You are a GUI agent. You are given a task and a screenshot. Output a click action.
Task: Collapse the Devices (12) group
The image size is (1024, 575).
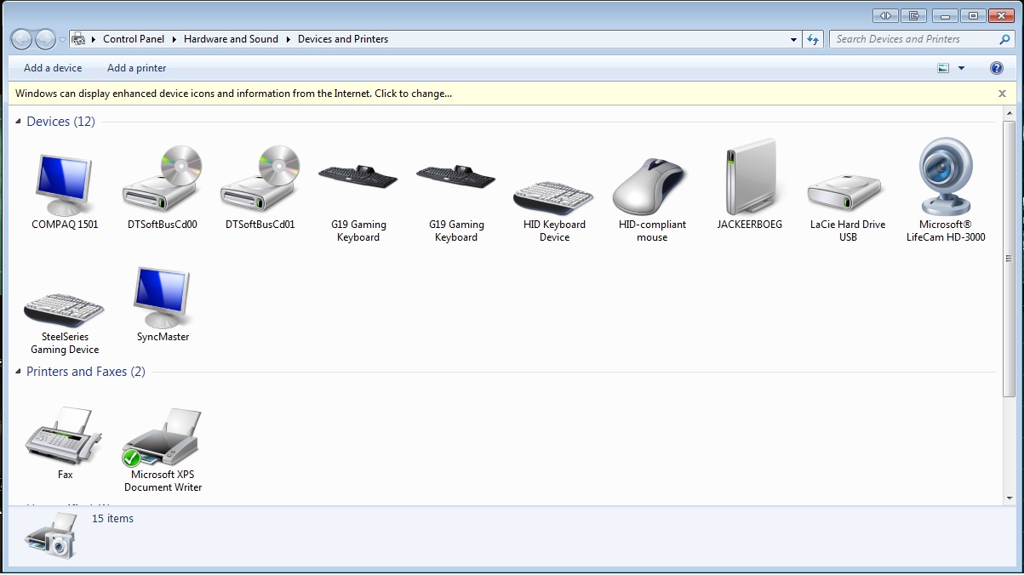[x=18, y=122]
